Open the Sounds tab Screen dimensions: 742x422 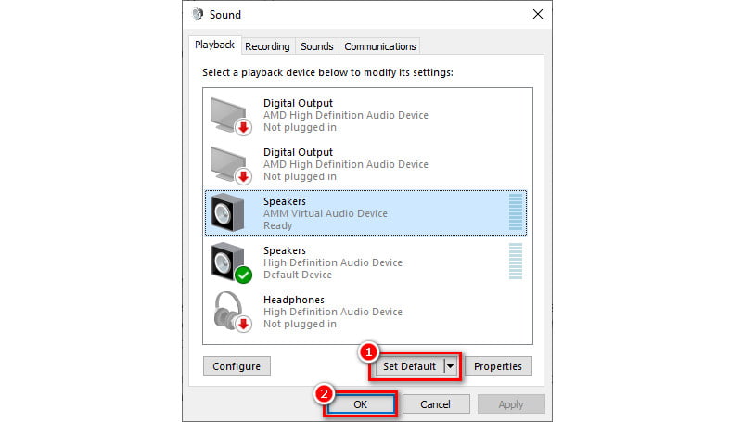point(317,46)
